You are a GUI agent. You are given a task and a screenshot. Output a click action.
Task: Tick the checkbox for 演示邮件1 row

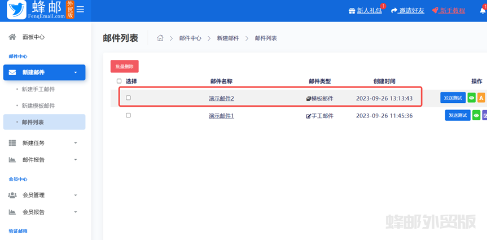[x=128, y=115]
